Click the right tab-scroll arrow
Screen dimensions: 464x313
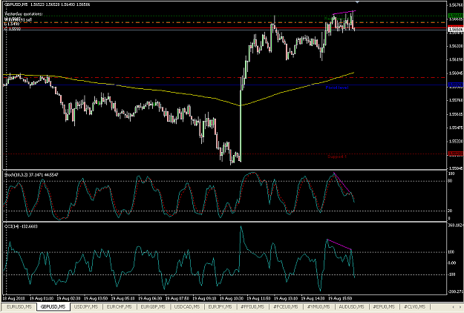461,307
